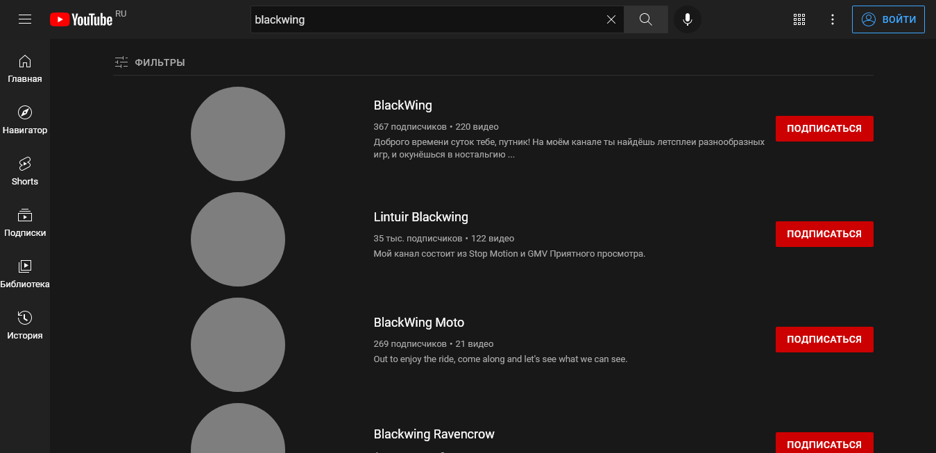Open BlackWing channel avatar
This screenshot has width=936, height=453.
click(x=238, y=134)
